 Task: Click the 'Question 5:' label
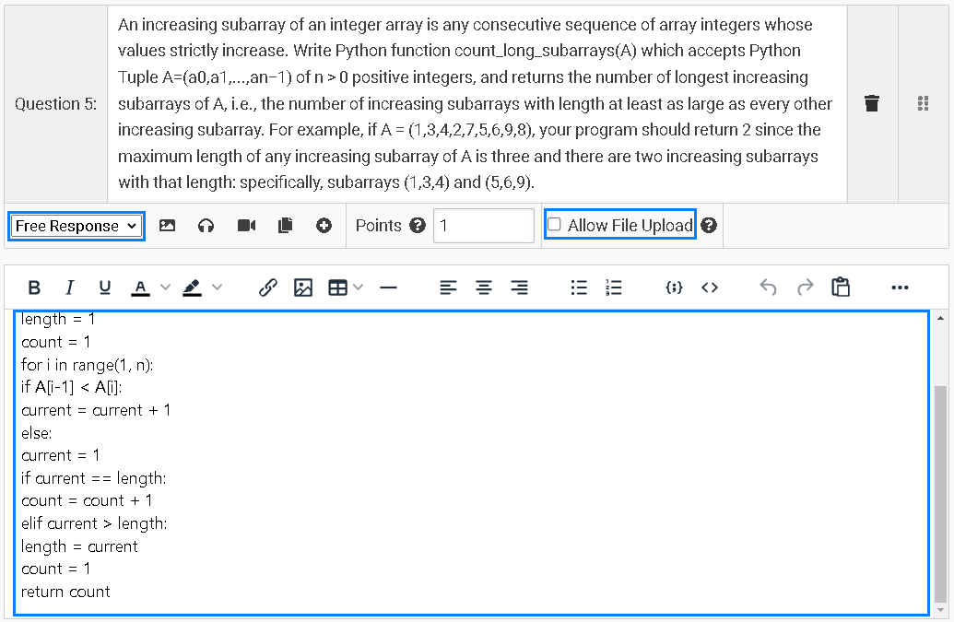[x=56, y=104]
